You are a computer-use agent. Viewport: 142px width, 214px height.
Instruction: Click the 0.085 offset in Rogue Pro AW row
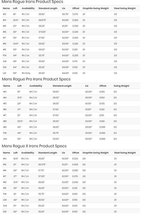click(102, 139)
